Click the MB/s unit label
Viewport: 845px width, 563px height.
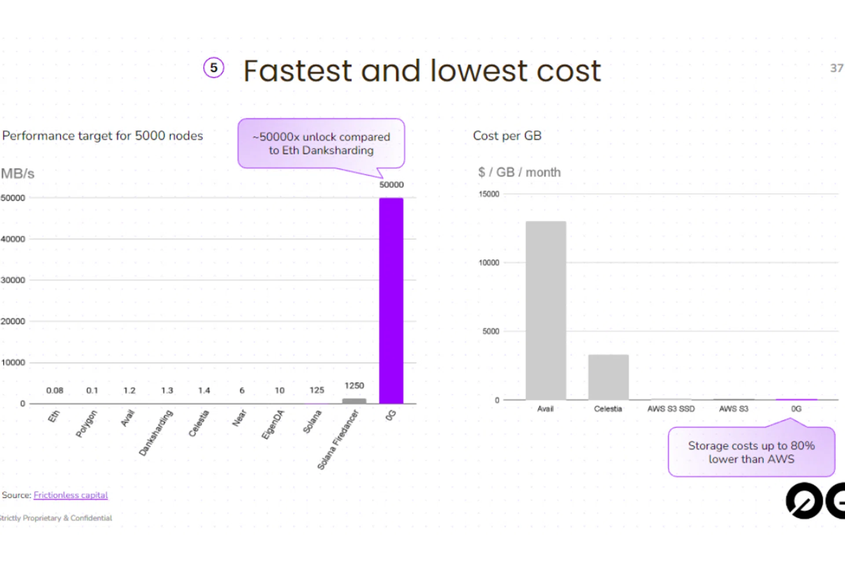coord(18,173)
